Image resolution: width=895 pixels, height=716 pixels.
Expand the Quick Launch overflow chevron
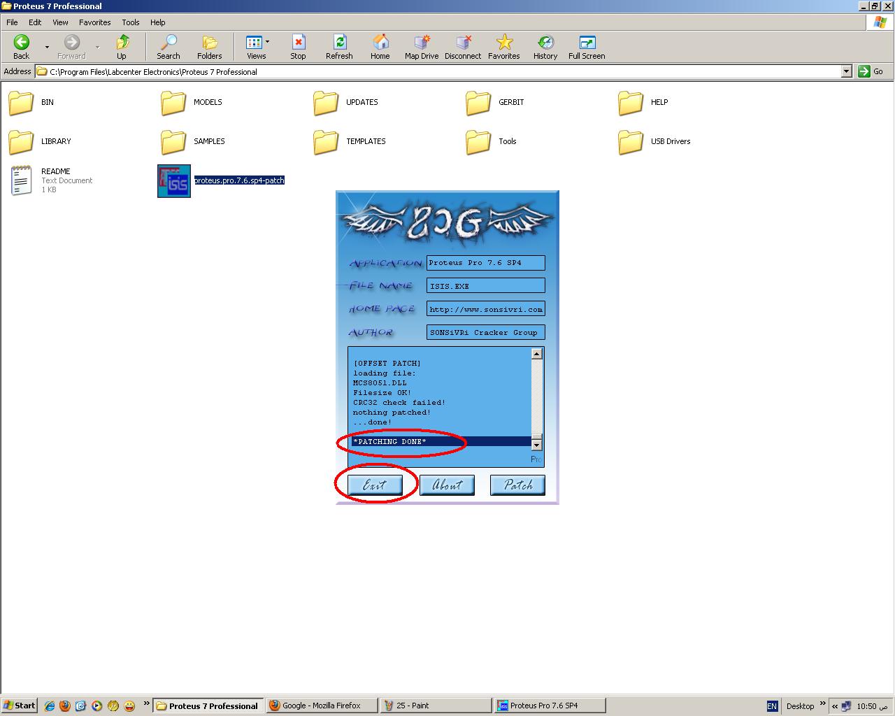pos(146,703)
